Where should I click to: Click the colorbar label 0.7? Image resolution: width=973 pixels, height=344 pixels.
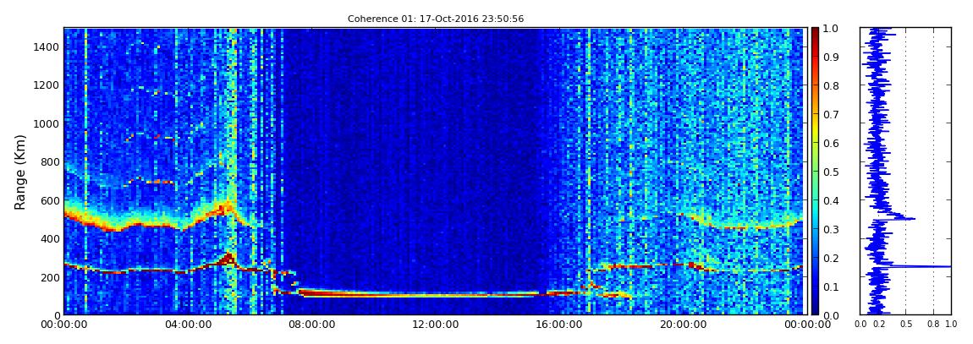point(830,115)
